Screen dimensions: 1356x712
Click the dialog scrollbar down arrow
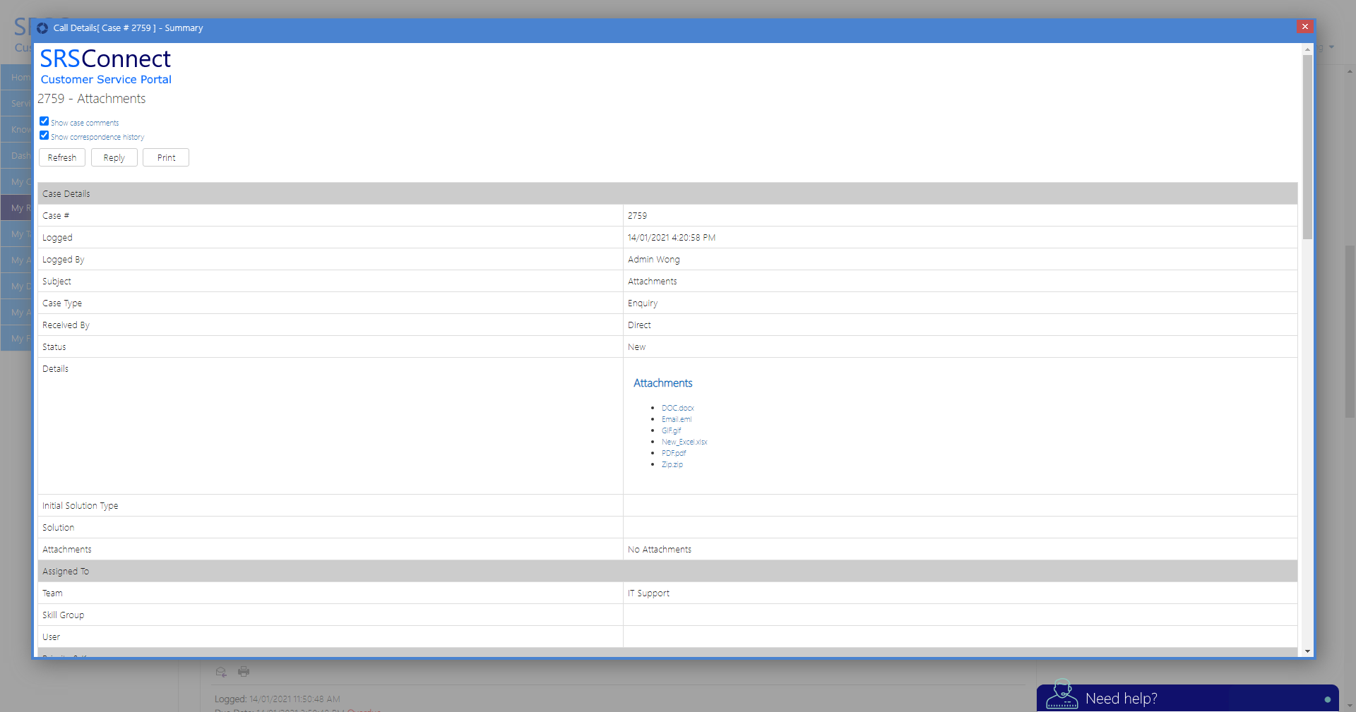coord(1307,651)
